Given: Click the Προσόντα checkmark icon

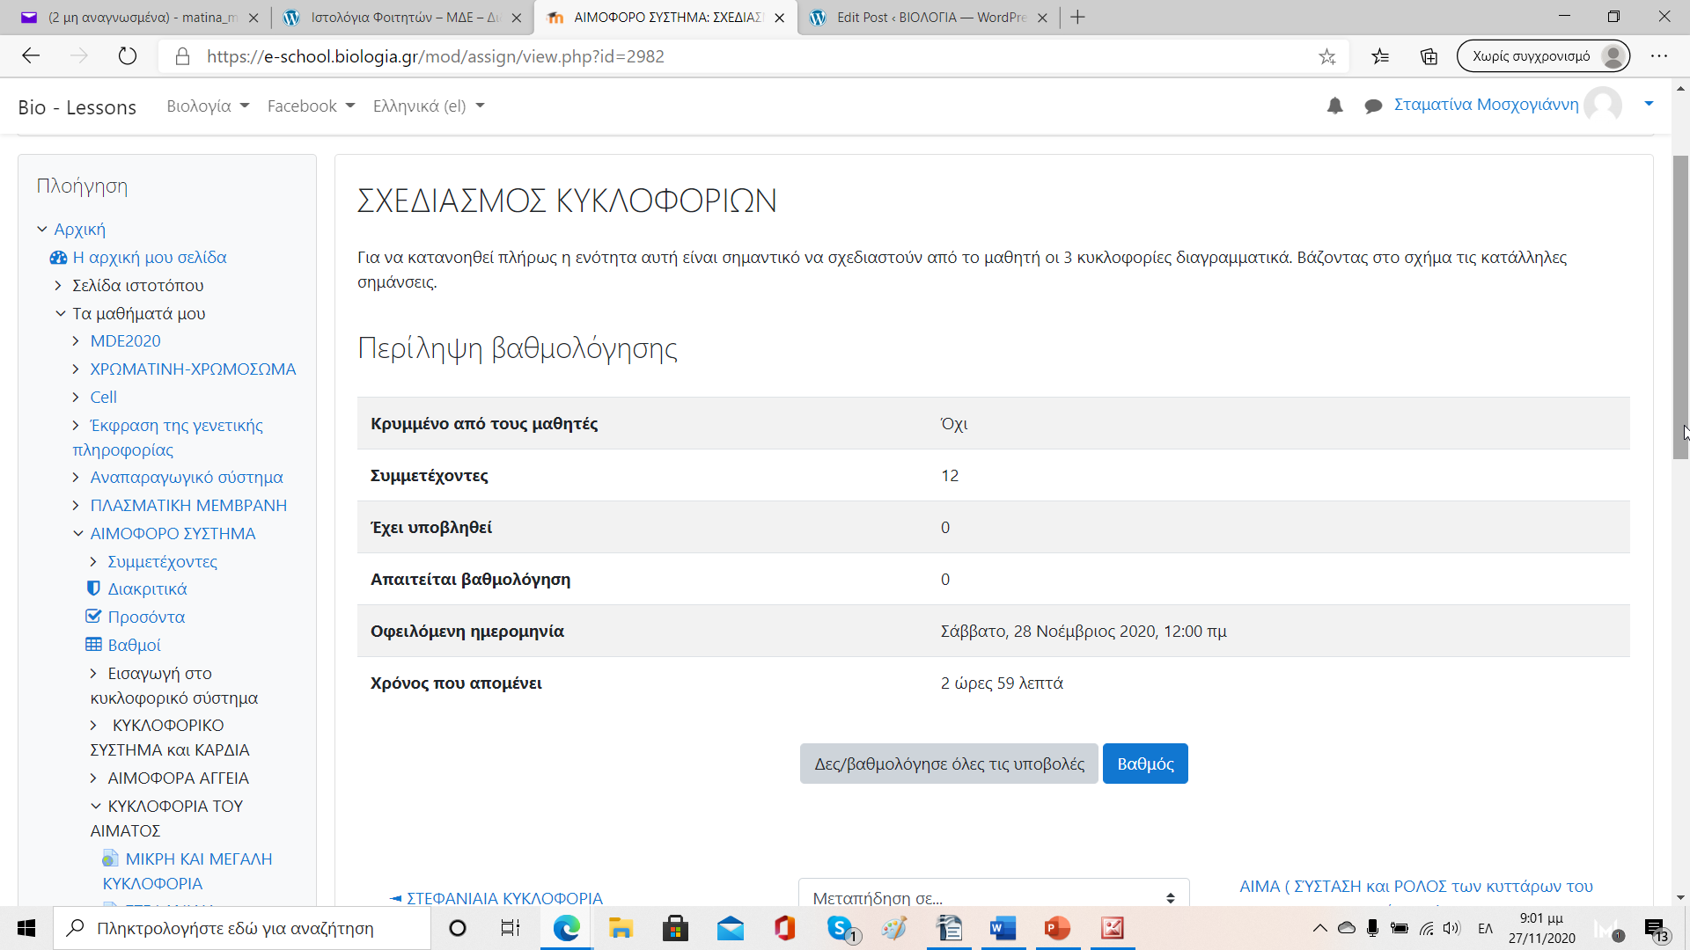Looking at the screenshot, I should 93,617.
